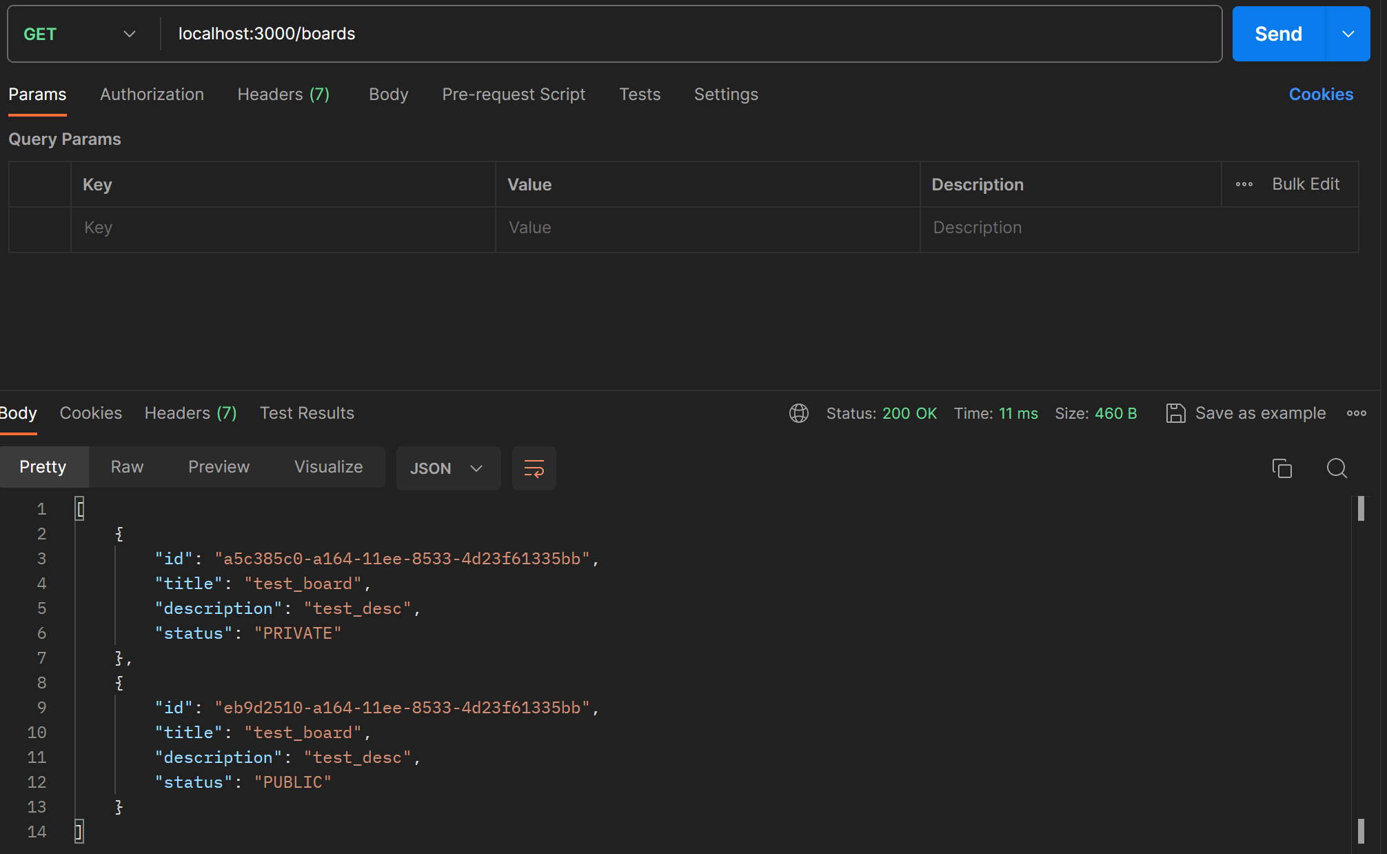Open the Pre-request Script tab
Viewport: 1387px width, 854px height.
point(513,95)
